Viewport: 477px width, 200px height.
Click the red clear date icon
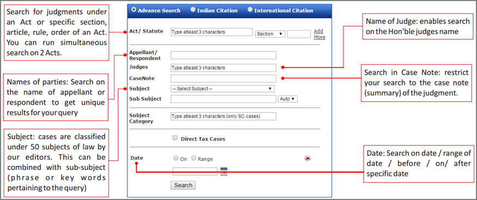click(307, 158)
